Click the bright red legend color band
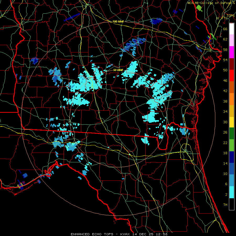 point(232,76)
